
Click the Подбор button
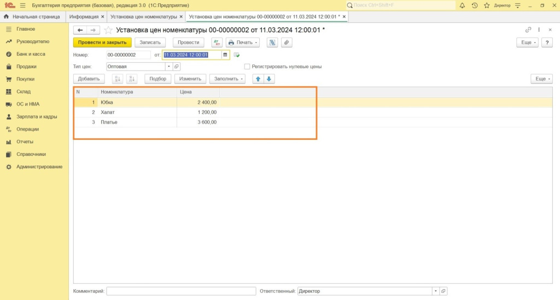(x=157, y=79)
